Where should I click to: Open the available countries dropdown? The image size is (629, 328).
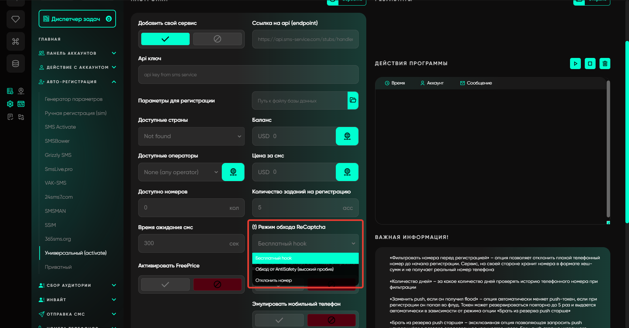point(191,136)
